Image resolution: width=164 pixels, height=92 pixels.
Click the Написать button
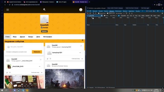pyautogui.click(x=37, y=52)
